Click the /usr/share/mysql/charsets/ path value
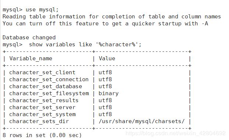The image size is (229, 140). (x=142, y=122)
